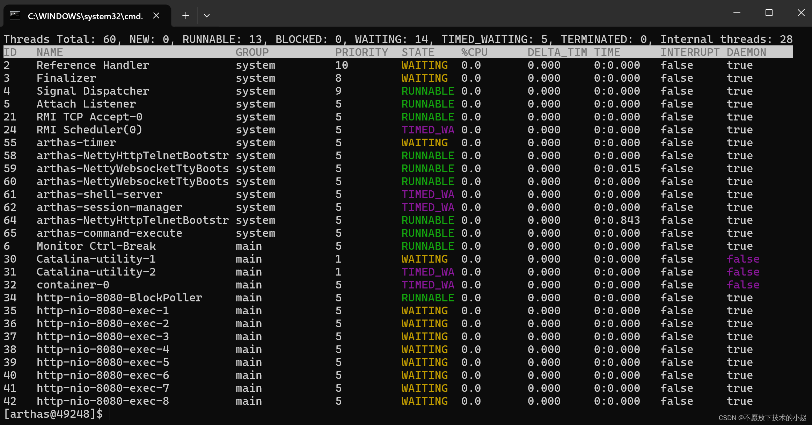The width and height of the screenshot is (812, 425).
Task: Click the %CPU column header
Action: (474, 52)
